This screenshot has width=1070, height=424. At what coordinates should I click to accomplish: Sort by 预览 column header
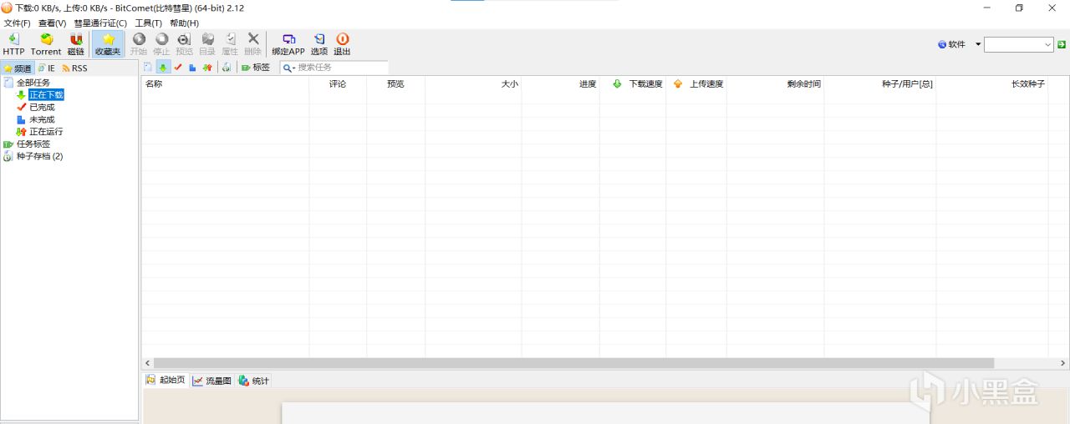pyautogui.click(x=395, y=84)
